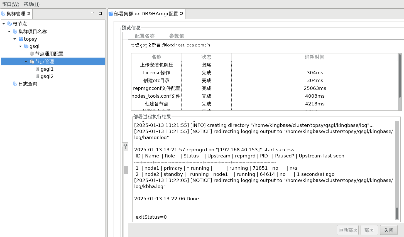The width and height of the screenshot is (404, 237).
Task: Select the 上传安装包解压 row
Action: point(265,65)
